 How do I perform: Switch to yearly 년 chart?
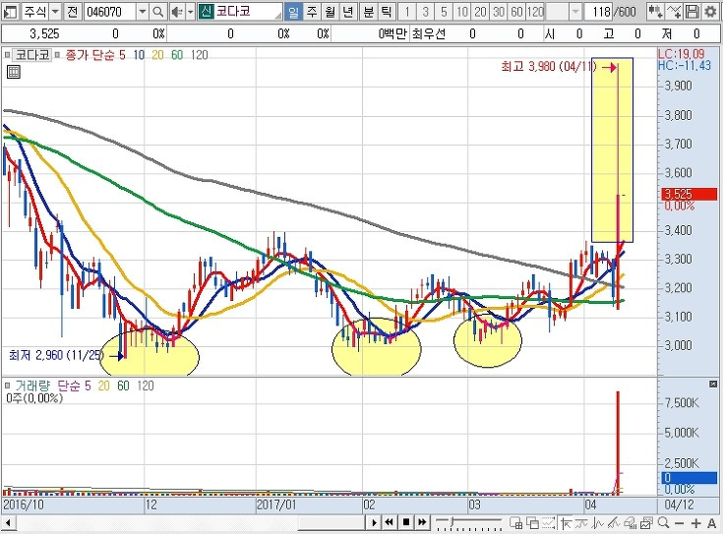pyautogui.click(x=347, y=12)
